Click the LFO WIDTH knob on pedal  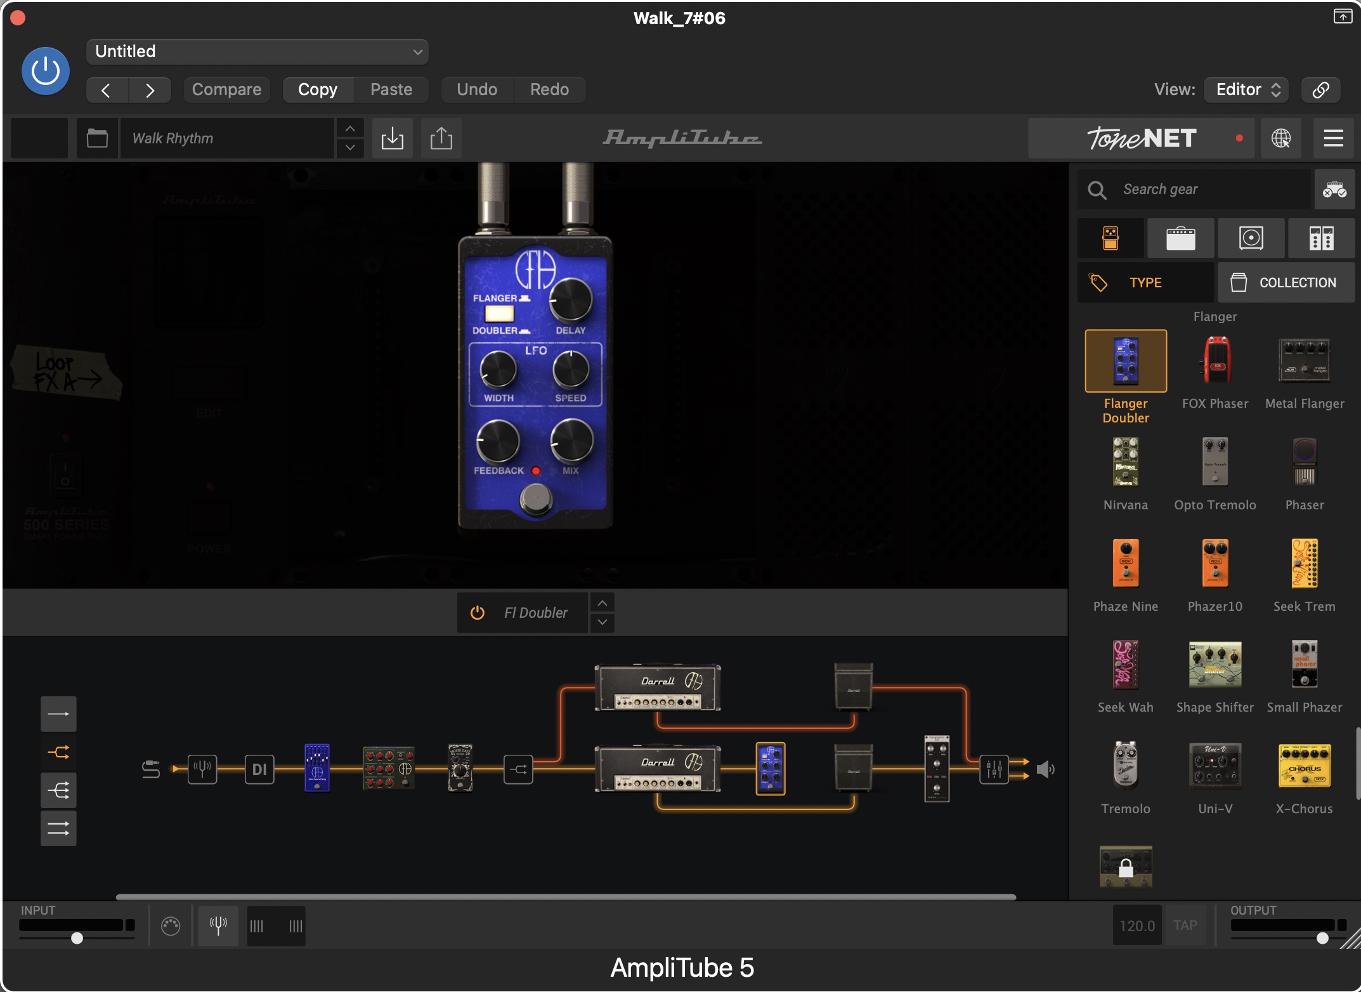[498, 369]
